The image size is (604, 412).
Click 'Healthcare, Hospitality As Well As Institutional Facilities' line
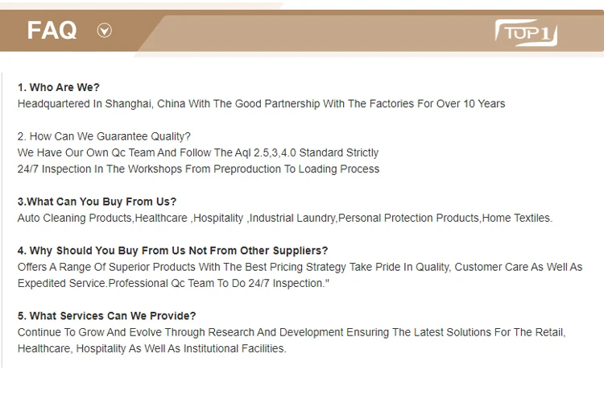coord(151,348)
